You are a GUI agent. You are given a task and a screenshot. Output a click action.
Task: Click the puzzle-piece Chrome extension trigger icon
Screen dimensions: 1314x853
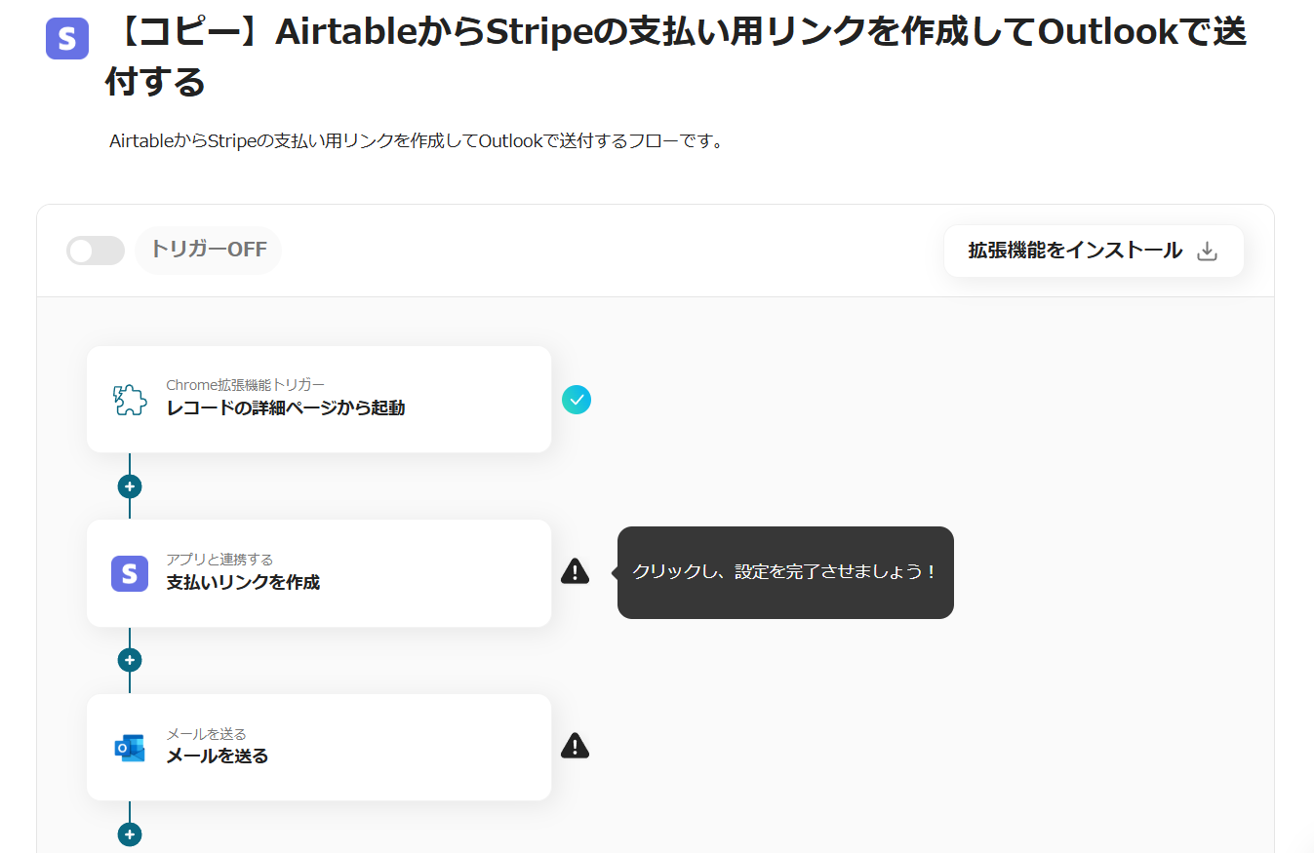coord(130,400)
